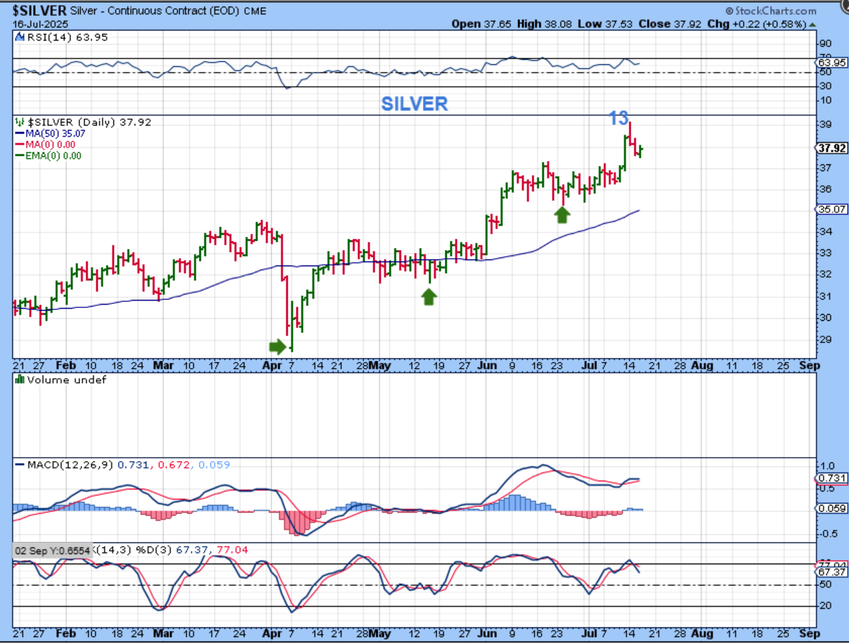Click the MACD(12,26,9) indicator label
This screenshot has height=643, width=849.
(70, 464)
